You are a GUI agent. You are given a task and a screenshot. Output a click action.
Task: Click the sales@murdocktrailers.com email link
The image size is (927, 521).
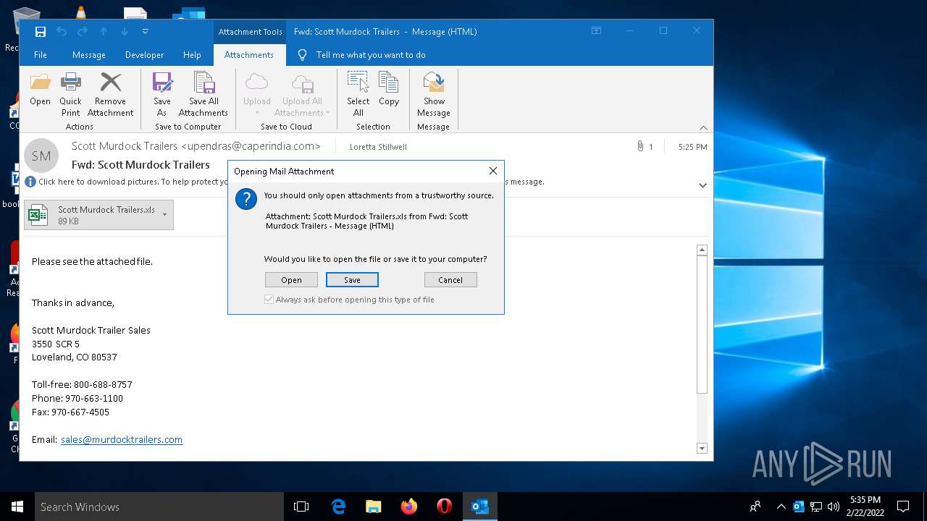click(122, 439)
